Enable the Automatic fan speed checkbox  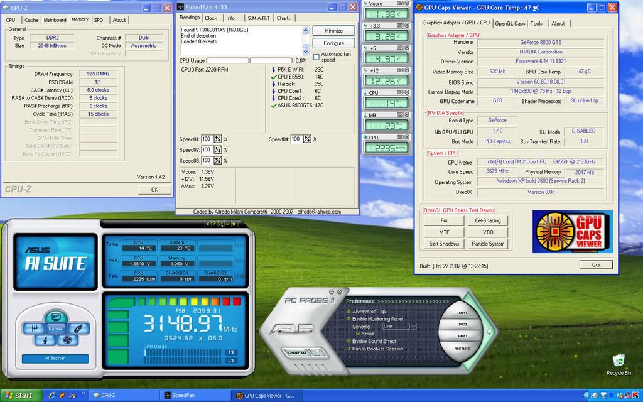pyautogui.click(x=316, y=57)
